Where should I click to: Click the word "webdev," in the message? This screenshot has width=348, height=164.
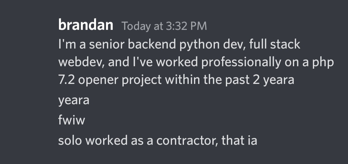82,62
